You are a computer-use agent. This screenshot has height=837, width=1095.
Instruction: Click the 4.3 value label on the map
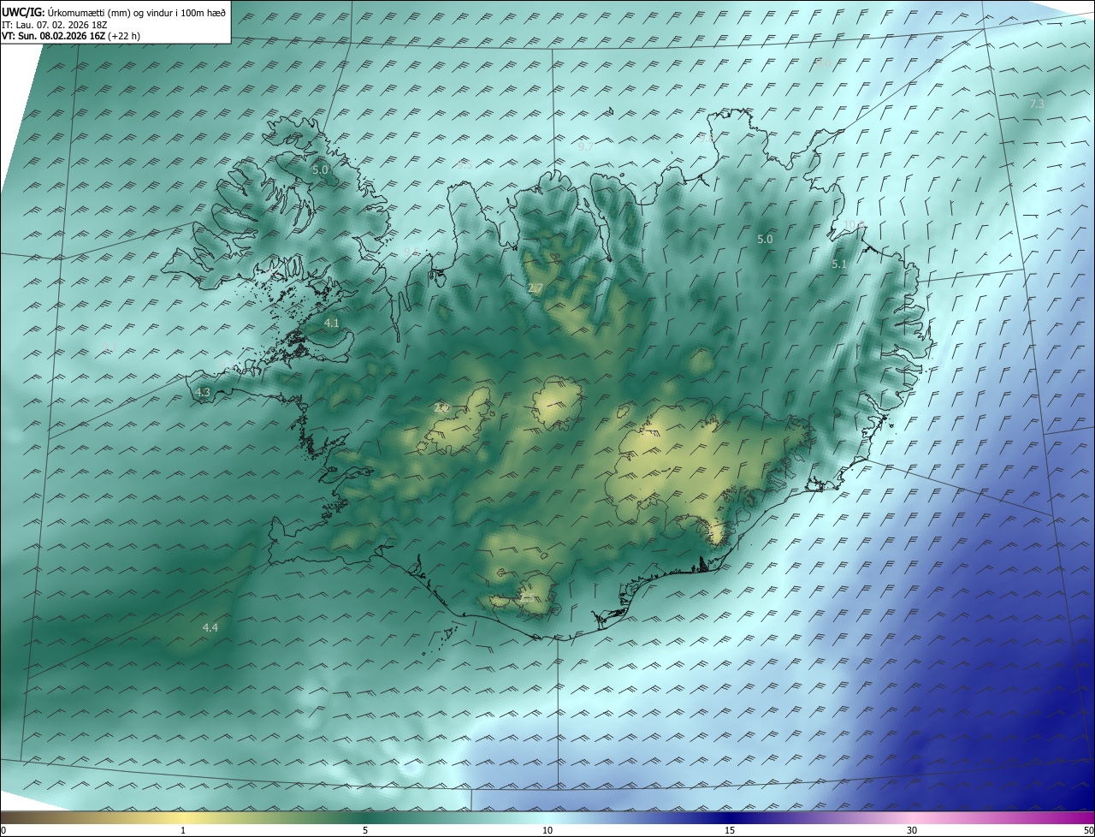point(203,393)
